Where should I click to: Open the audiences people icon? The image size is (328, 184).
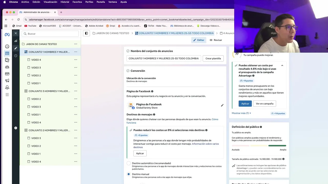pos(7,67)
